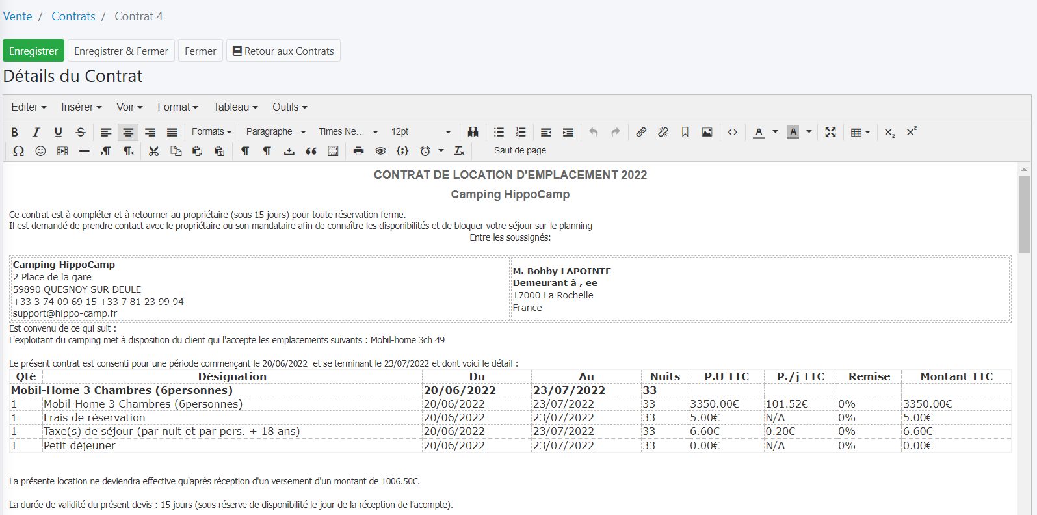Open the text color picker arrow

click(x=775, y=131)
